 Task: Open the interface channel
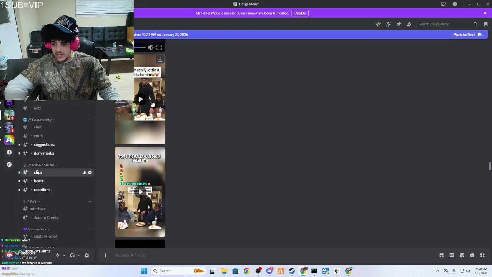[x=58, y=209]
